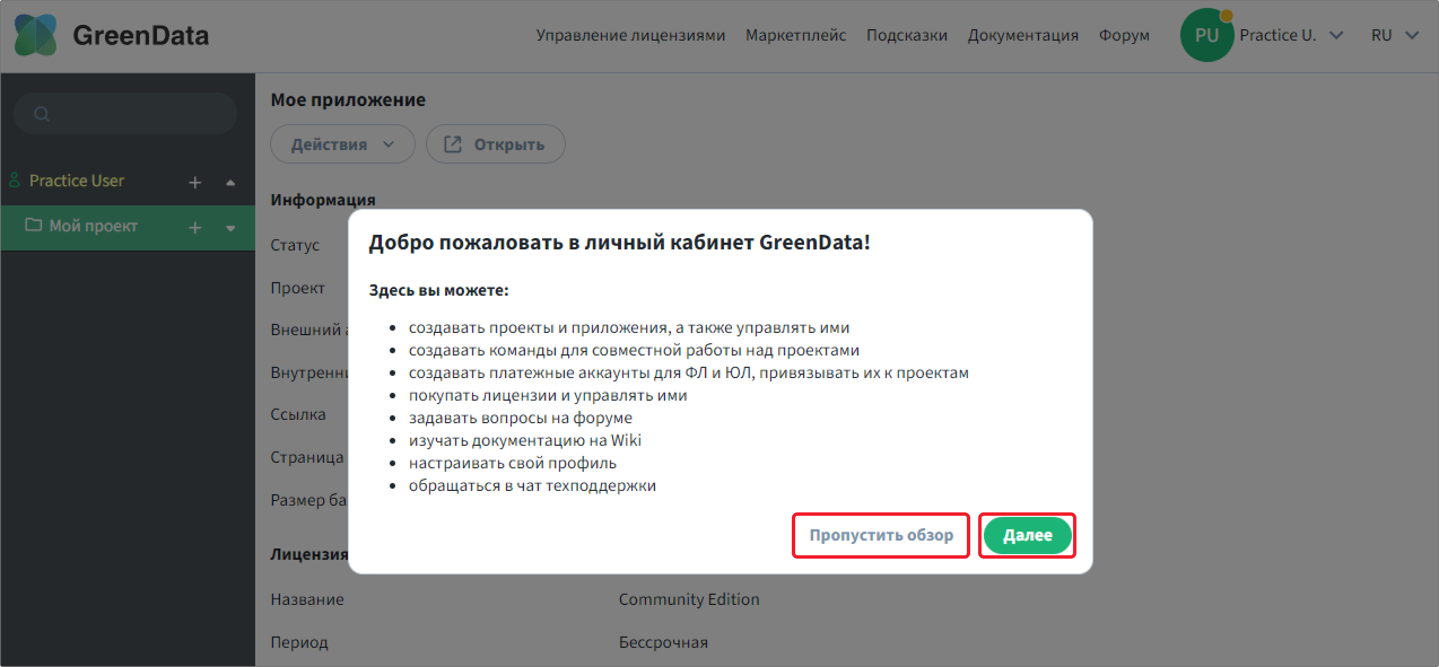Open the RU language dropdown

tap(1395, 35)
